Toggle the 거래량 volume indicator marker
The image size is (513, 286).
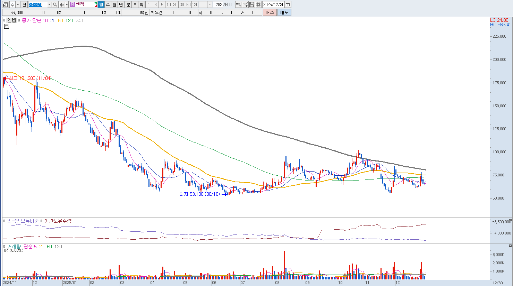pos(5,247)
